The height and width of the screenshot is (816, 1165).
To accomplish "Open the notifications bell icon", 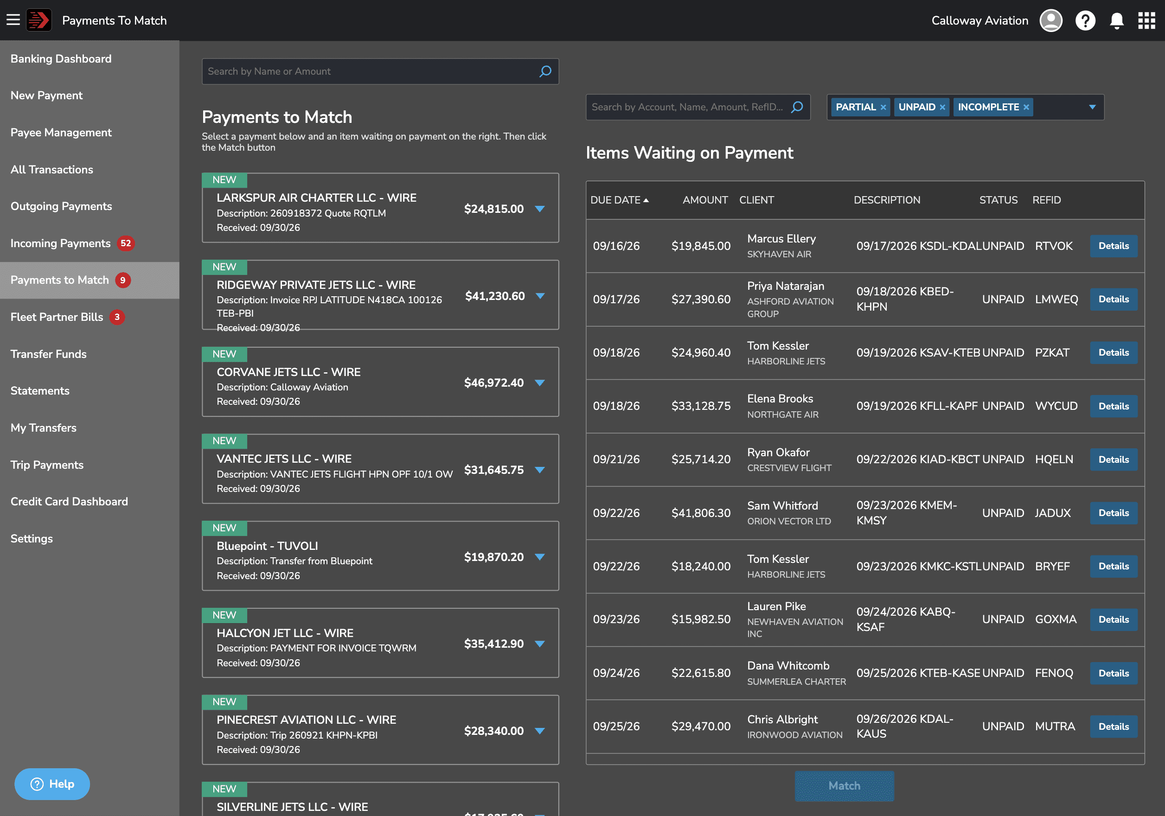I will (1116, 21).
